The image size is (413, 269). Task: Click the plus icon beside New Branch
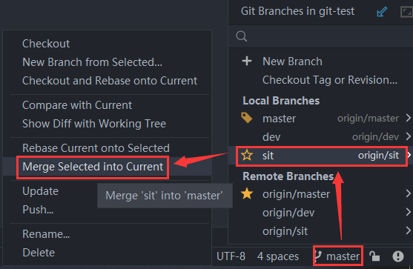[x=247, y=61]
